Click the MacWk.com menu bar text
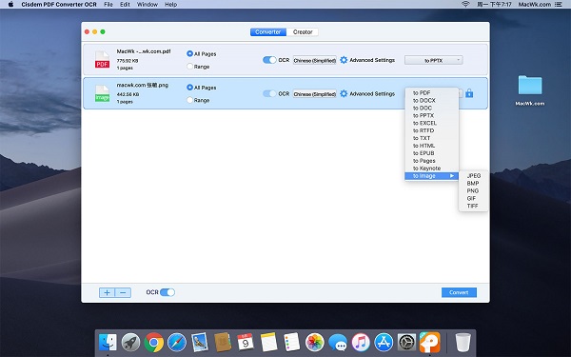 (x=535, y=5)
